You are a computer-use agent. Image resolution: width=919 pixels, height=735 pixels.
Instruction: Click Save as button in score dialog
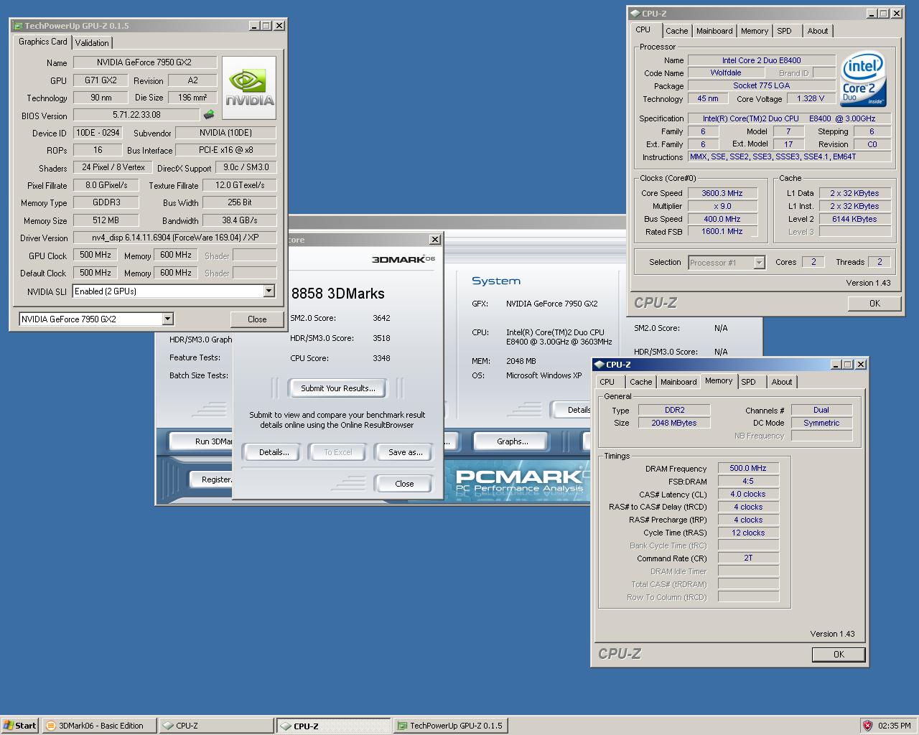pyautogui.click(x=405, y=452)
